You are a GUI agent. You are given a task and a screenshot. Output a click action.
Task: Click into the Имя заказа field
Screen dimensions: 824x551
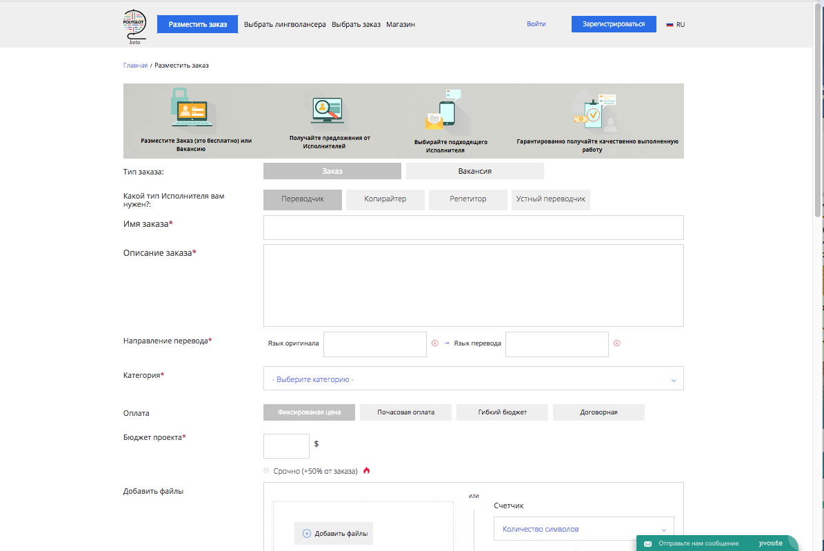coord(473,227)
